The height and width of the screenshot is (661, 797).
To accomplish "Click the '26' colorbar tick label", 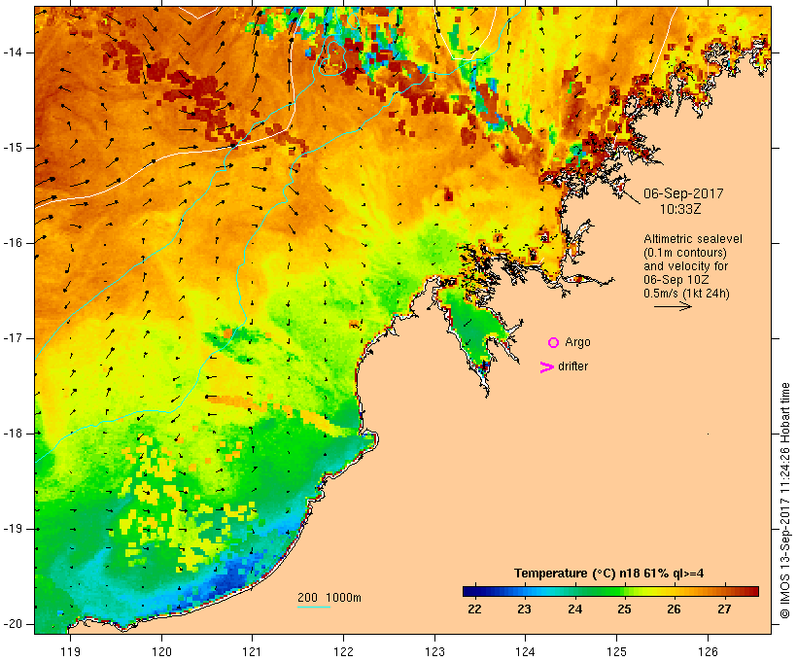I will (x=674, y=609).
